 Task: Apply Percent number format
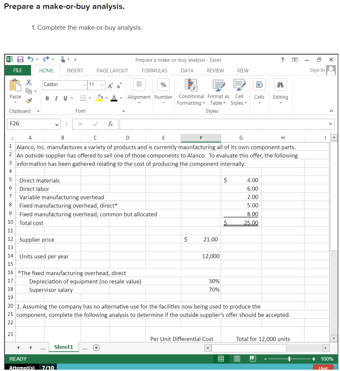click(163, 85)
